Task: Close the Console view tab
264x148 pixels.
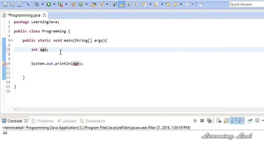Action: tap(26, 121)
